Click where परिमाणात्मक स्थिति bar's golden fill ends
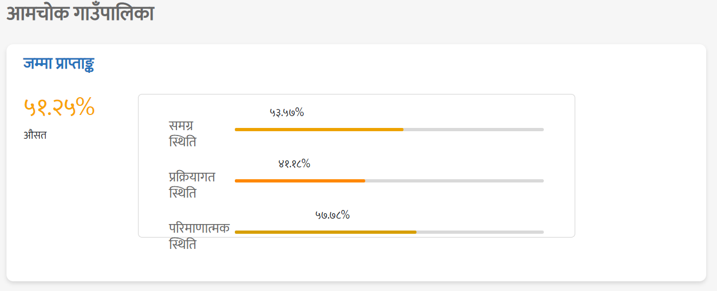This screenshot has height=291, width=717. pos(416,232)
